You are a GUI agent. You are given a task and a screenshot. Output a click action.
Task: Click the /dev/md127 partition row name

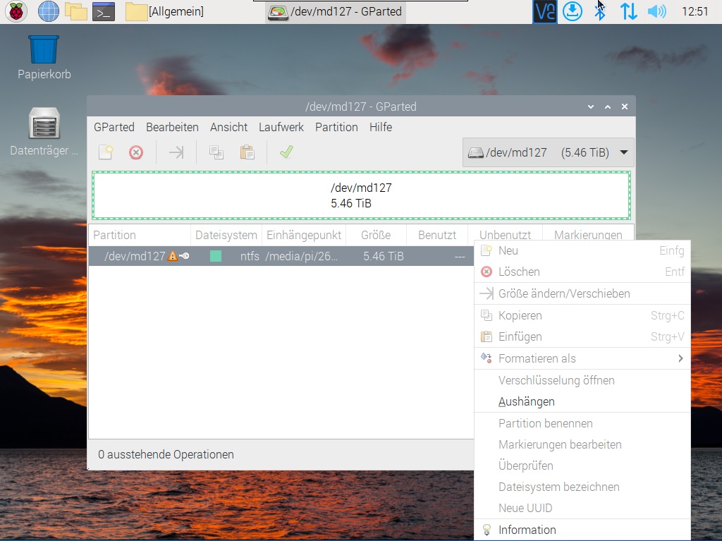[135, 256]
